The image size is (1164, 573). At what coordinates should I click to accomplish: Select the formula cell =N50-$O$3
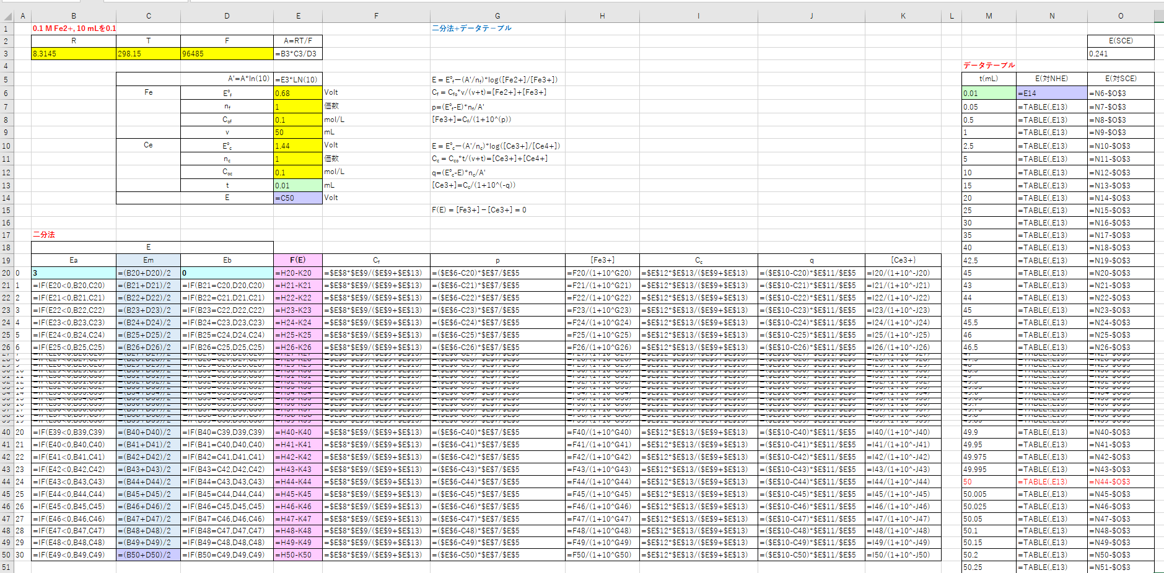coord(1121,555)
